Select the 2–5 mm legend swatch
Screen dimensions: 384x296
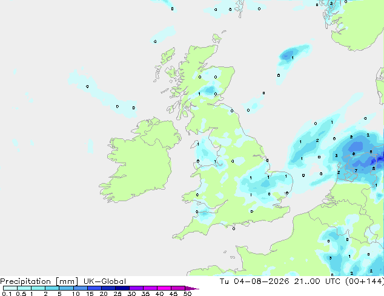coord(52,288)
